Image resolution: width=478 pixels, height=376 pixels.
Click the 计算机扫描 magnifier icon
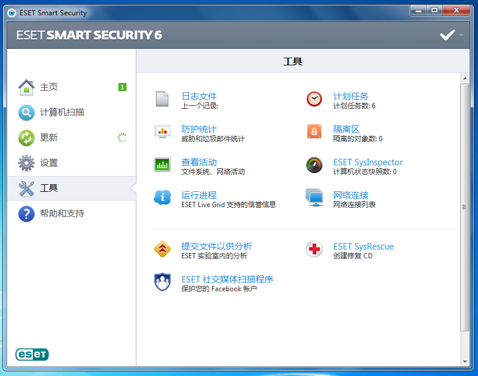click(x=26, y=112)
